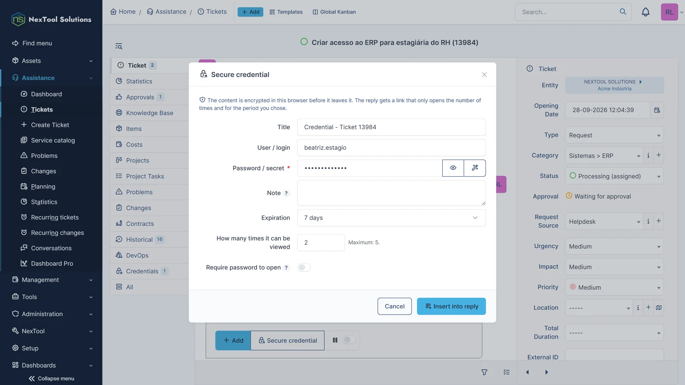Open the notifications bell icon
Image resolution: width=685 pixels, height=385 pixels.
646,12
